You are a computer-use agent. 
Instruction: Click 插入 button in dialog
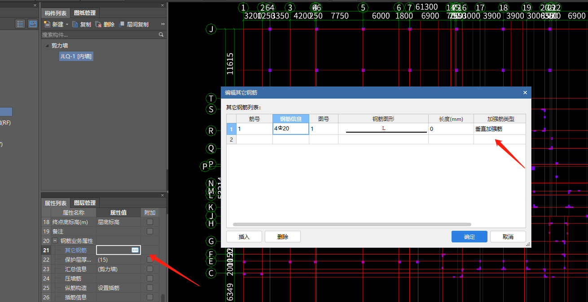244,237
